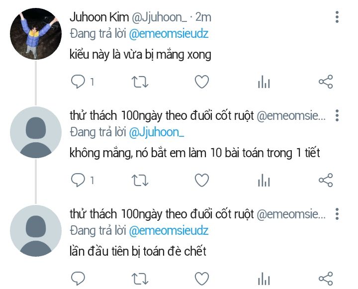This screenshot has width=358, height=289.
Task: Open more options for Juhoon Kim's tweet
Action: point(337,17)
